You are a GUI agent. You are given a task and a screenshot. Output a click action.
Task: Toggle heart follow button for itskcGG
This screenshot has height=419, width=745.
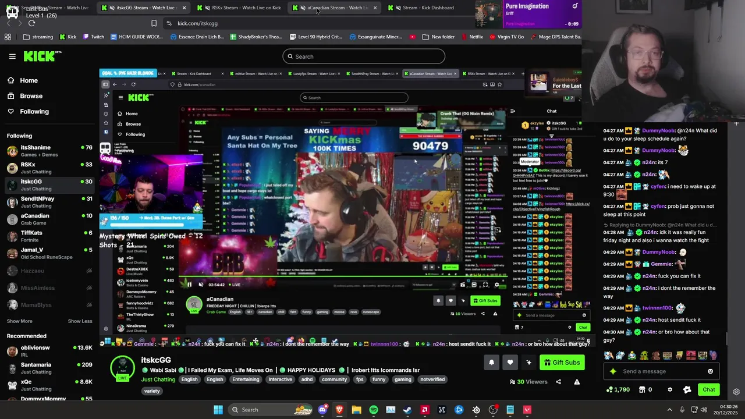[x=510, y=363]
